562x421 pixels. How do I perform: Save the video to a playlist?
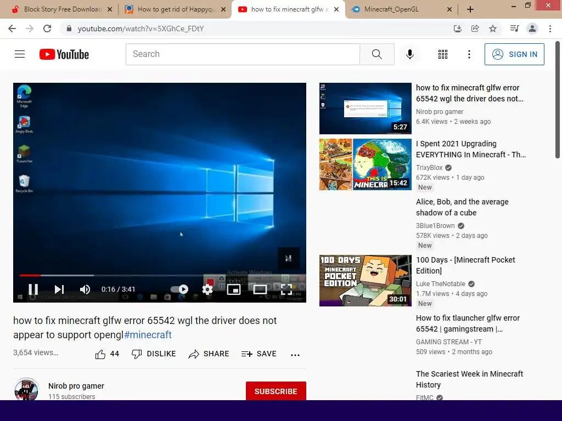click(x=259, y=354)
